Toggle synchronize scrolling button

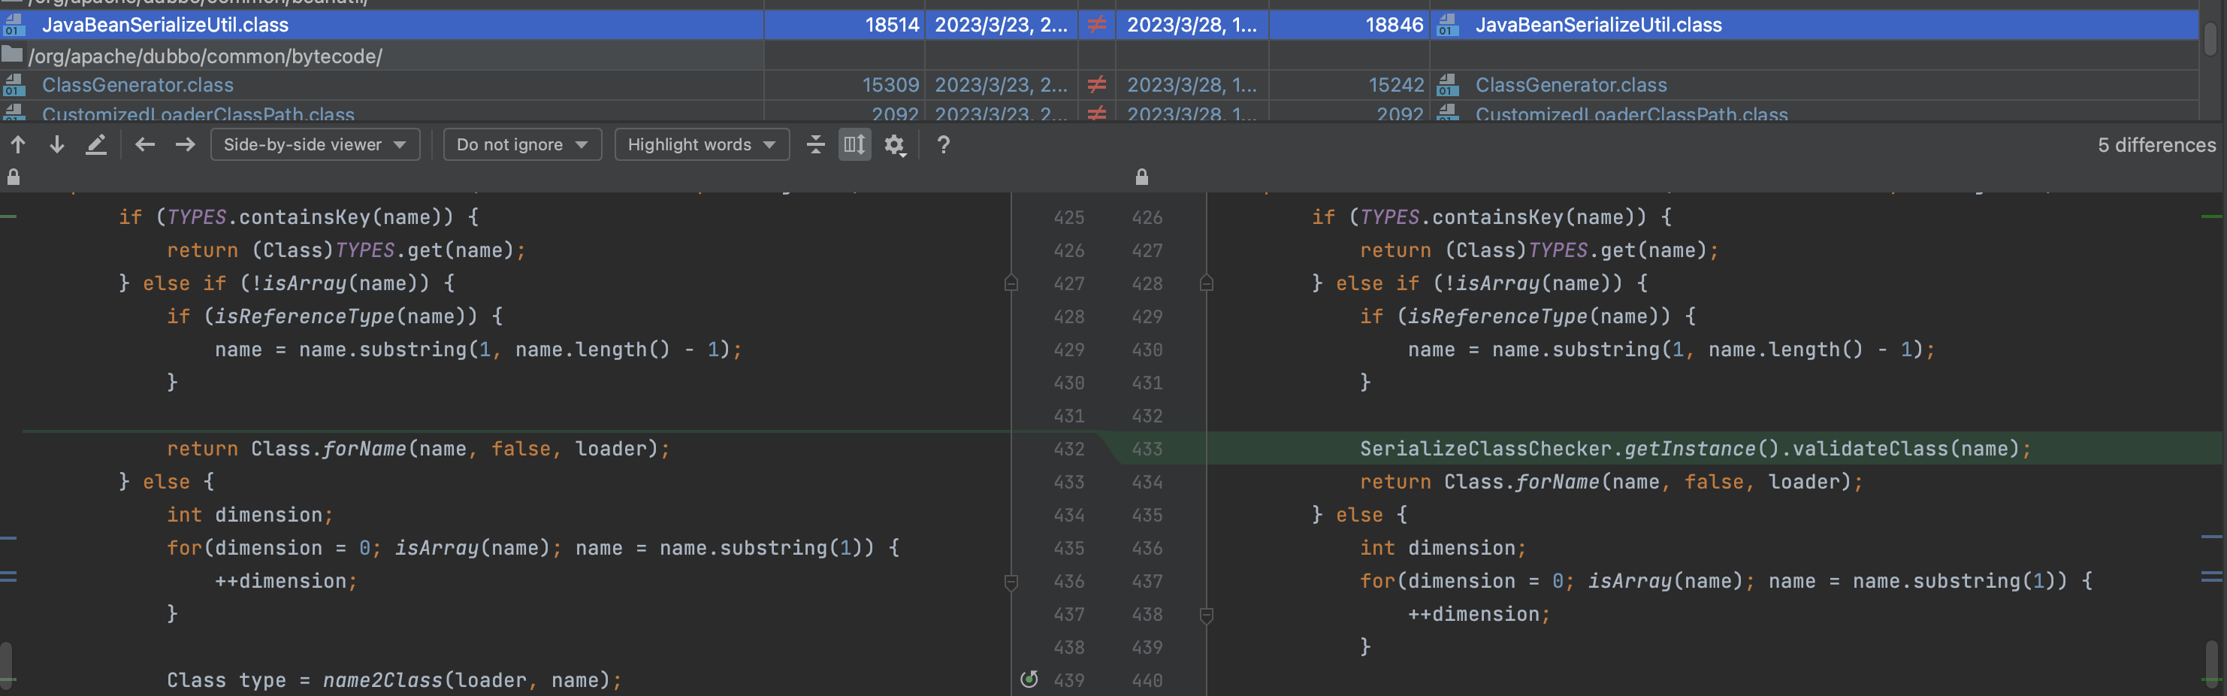pos(854,144)
